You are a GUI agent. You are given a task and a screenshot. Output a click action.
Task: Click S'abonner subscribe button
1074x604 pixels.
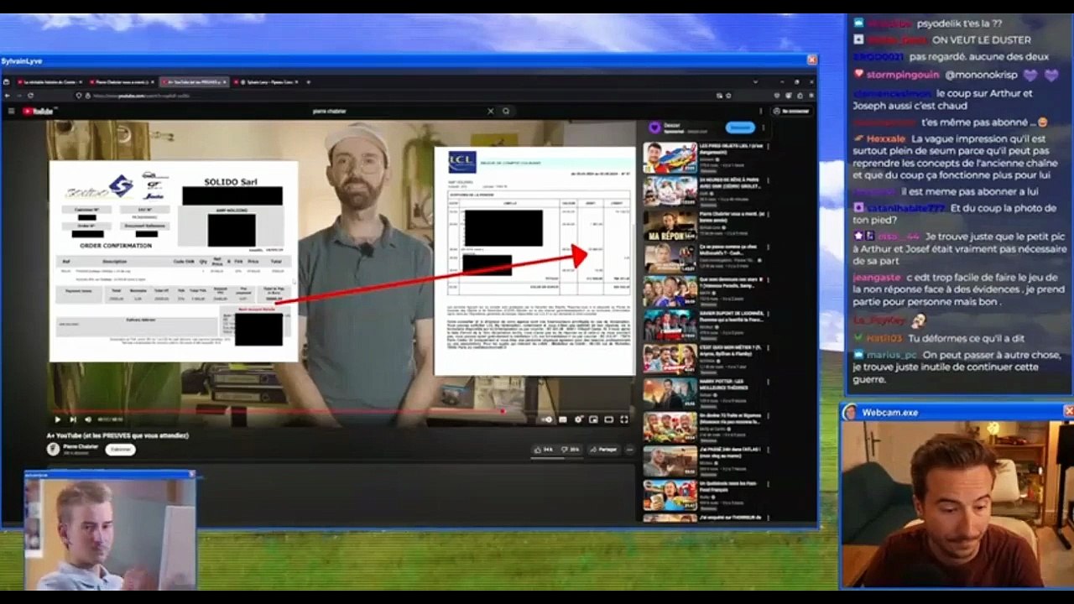(x=122, y=450)
